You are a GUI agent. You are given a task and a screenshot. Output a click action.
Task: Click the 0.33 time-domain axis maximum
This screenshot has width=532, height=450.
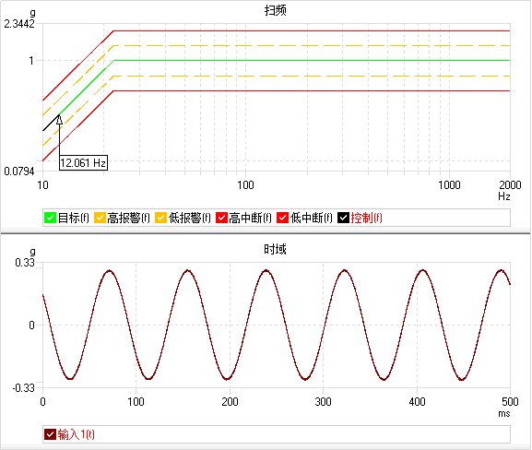[25, 262]
